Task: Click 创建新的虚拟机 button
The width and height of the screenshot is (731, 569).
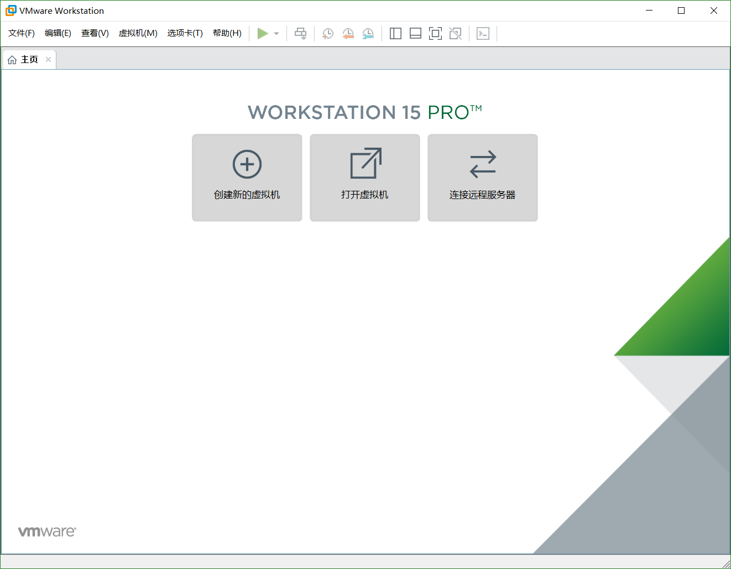Action: click(x=247, y=178)
